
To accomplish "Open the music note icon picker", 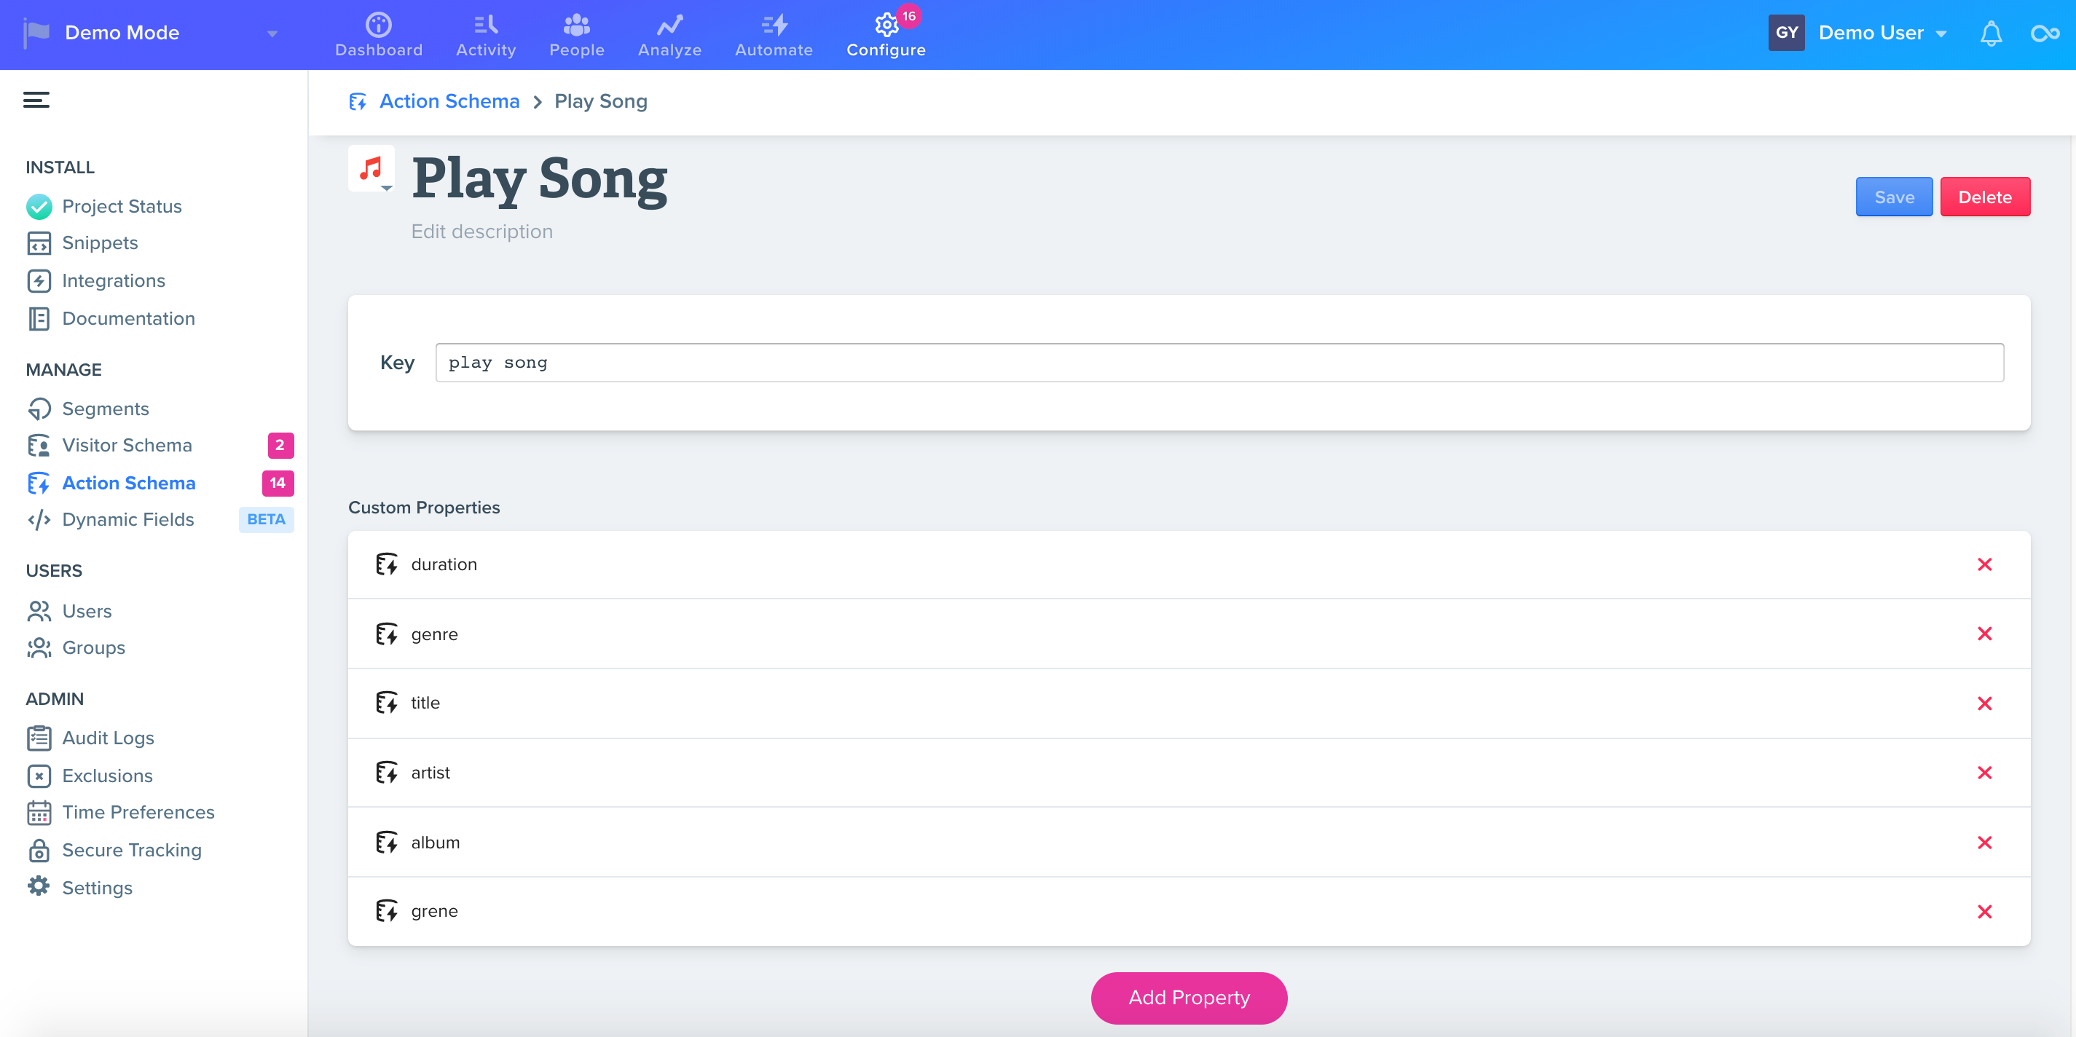I will click(371, 169).
